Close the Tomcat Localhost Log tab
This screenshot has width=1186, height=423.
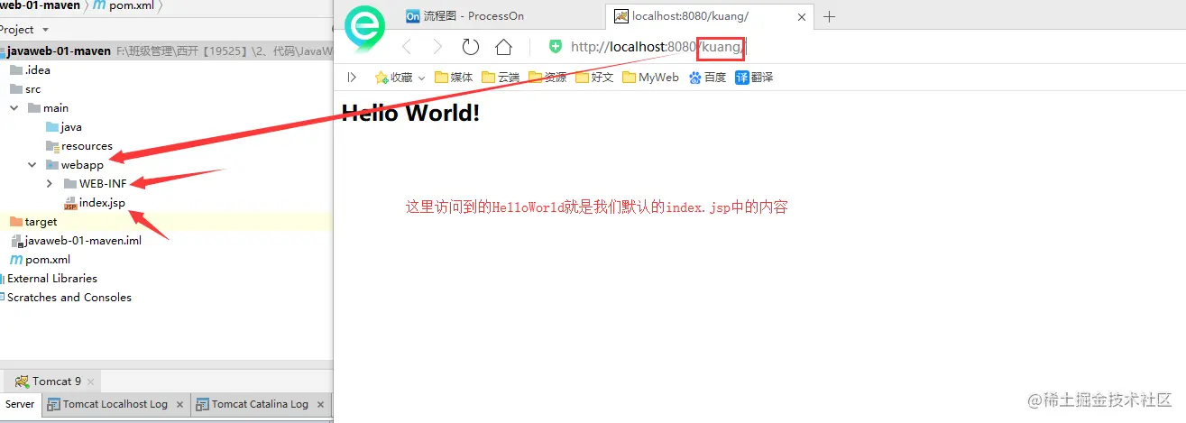click(179, 405)
